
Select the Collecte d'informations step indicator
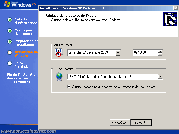click(10, 20)
